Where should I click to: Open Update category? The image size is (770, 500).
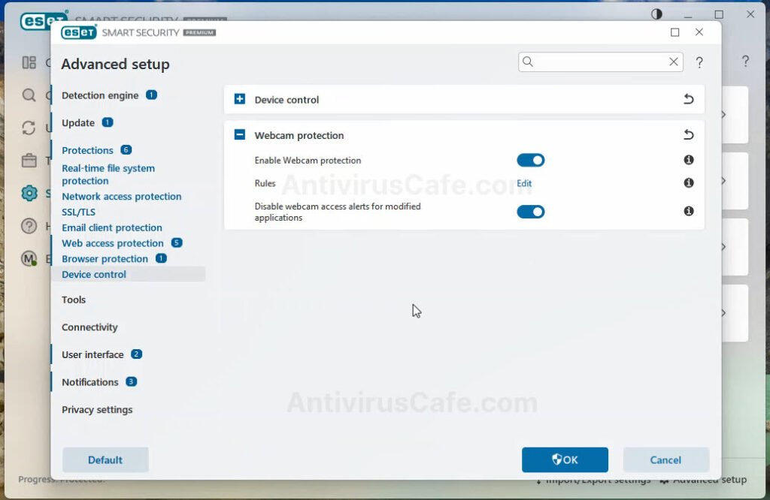pos(78,123)
